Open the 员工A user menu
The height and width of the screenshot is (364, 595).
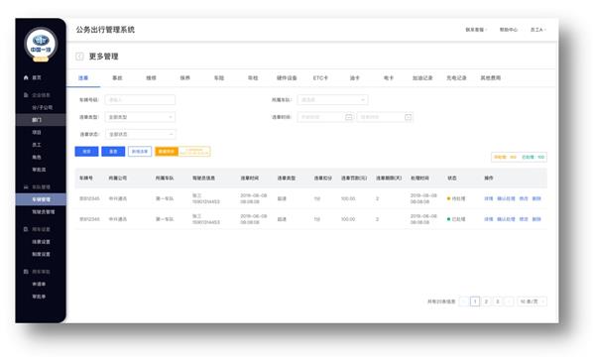point(537,30)
